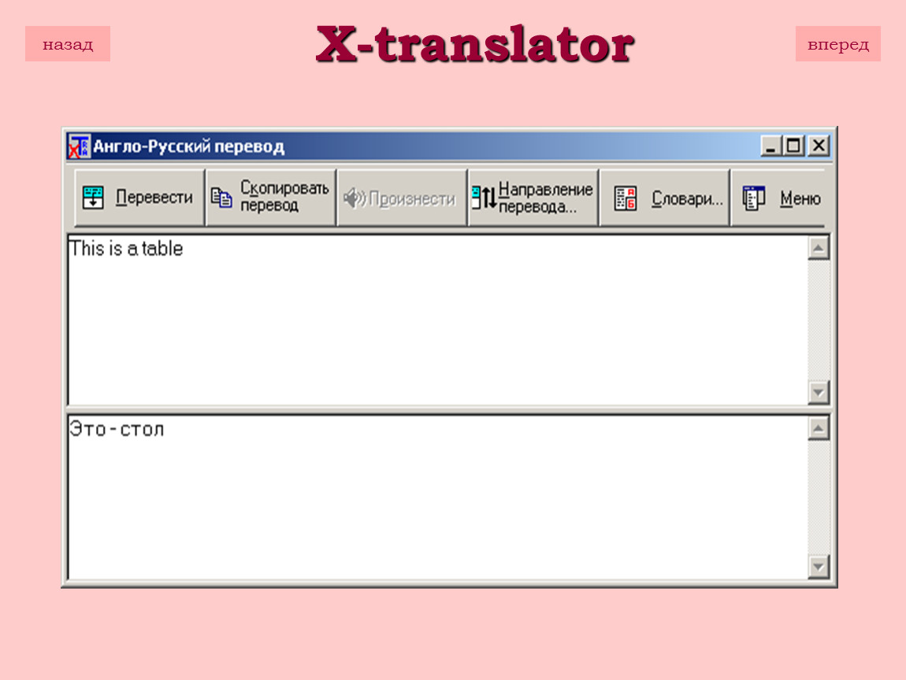
Task: Click the source text 'This is a table'
Action: click(x=126, y=249)
